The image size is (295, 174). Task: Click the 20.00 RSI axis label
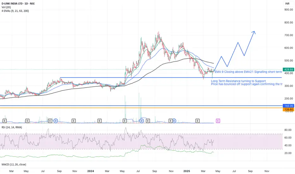288,153
